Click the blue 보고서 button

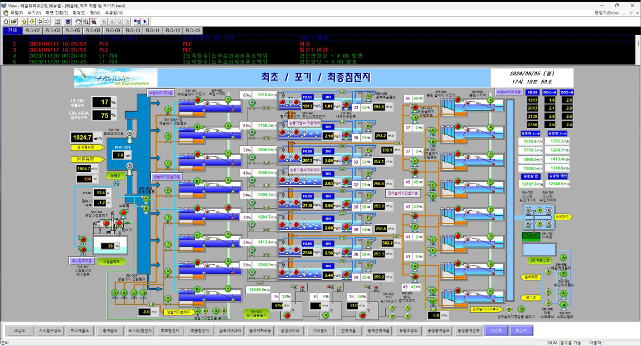(521, 330)
